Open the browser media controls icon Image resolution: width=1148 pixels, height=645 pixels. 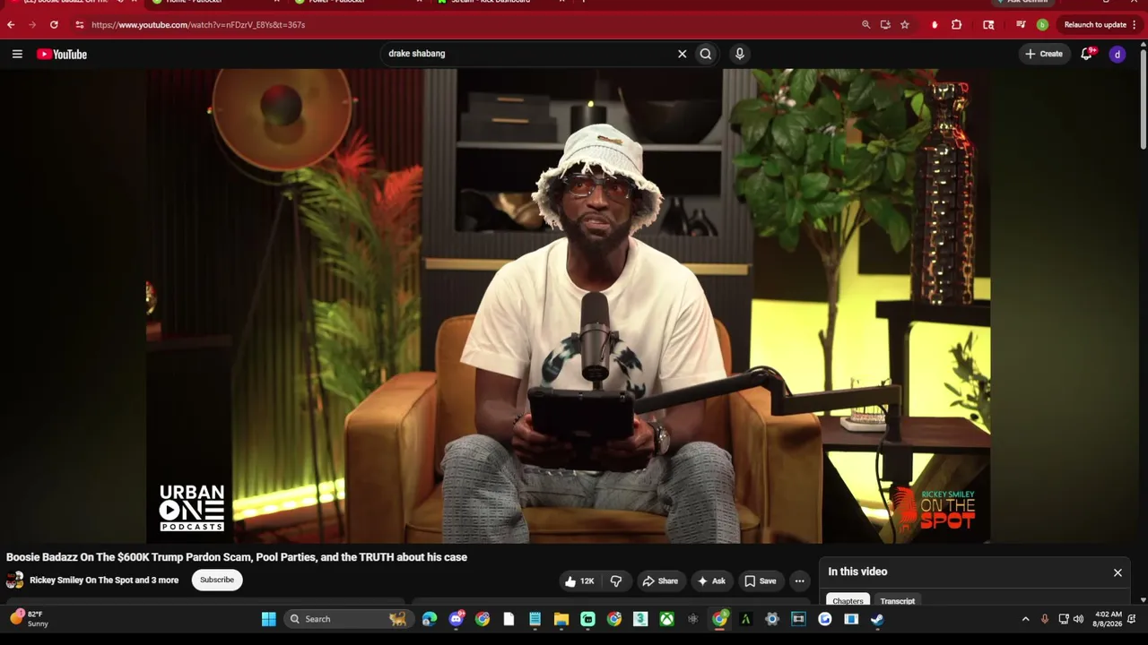point(1020,25)
